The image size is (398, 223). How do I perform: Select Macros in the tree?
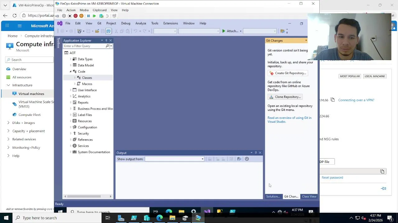coord(87,84)
